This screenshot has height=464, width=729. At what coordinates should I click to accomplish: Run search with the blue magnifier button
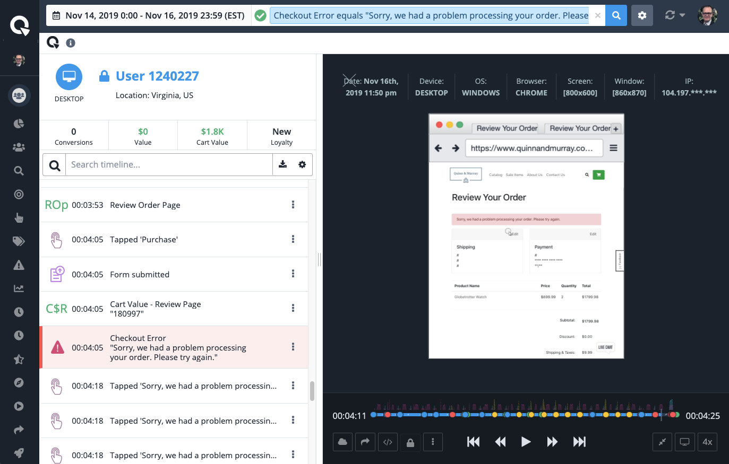coord(616,15)
